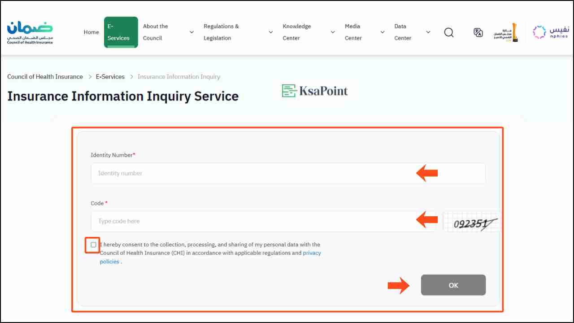Image resolution: width=574 pixels, height=323 pixels.
Task: Focus the Identity number input field
Action: pos(251,173)
